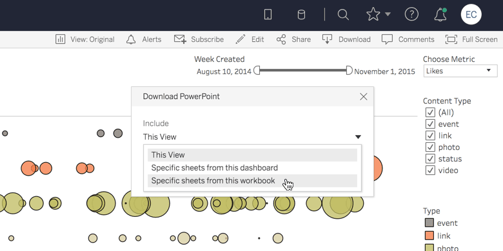Click the Share toolbar icon
Screen dimensions: 503x251
tap(293, 39)
